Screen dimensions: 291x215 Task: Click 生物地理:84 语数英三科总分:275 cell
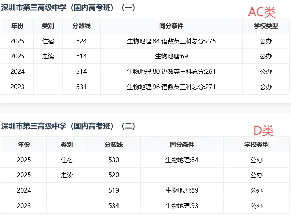pos(171,41)
